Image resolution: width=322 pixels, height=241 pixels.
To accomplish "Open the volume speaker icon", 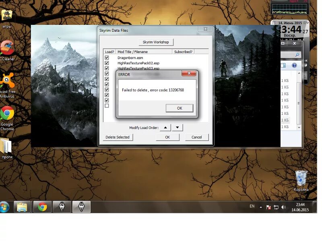I will 284,207.
